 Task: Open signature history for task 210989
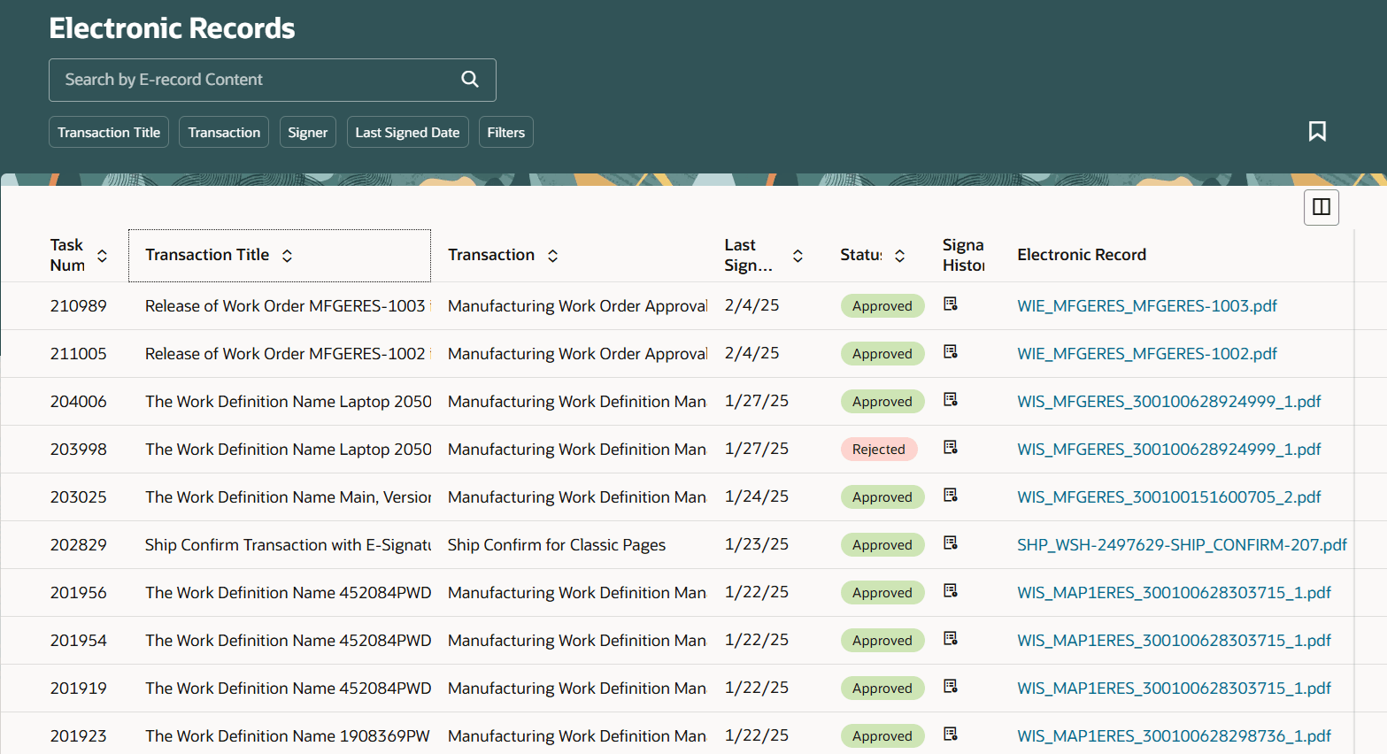[x=951, y=304]
